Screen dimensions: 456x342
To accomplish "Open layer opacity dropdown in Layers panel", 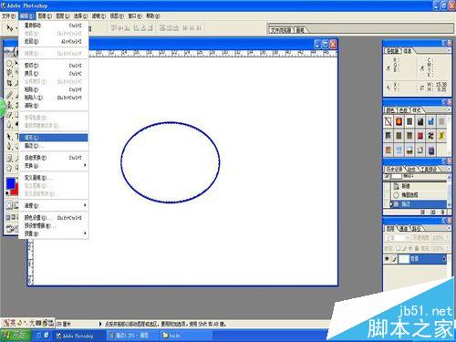I will pos(448,237).
